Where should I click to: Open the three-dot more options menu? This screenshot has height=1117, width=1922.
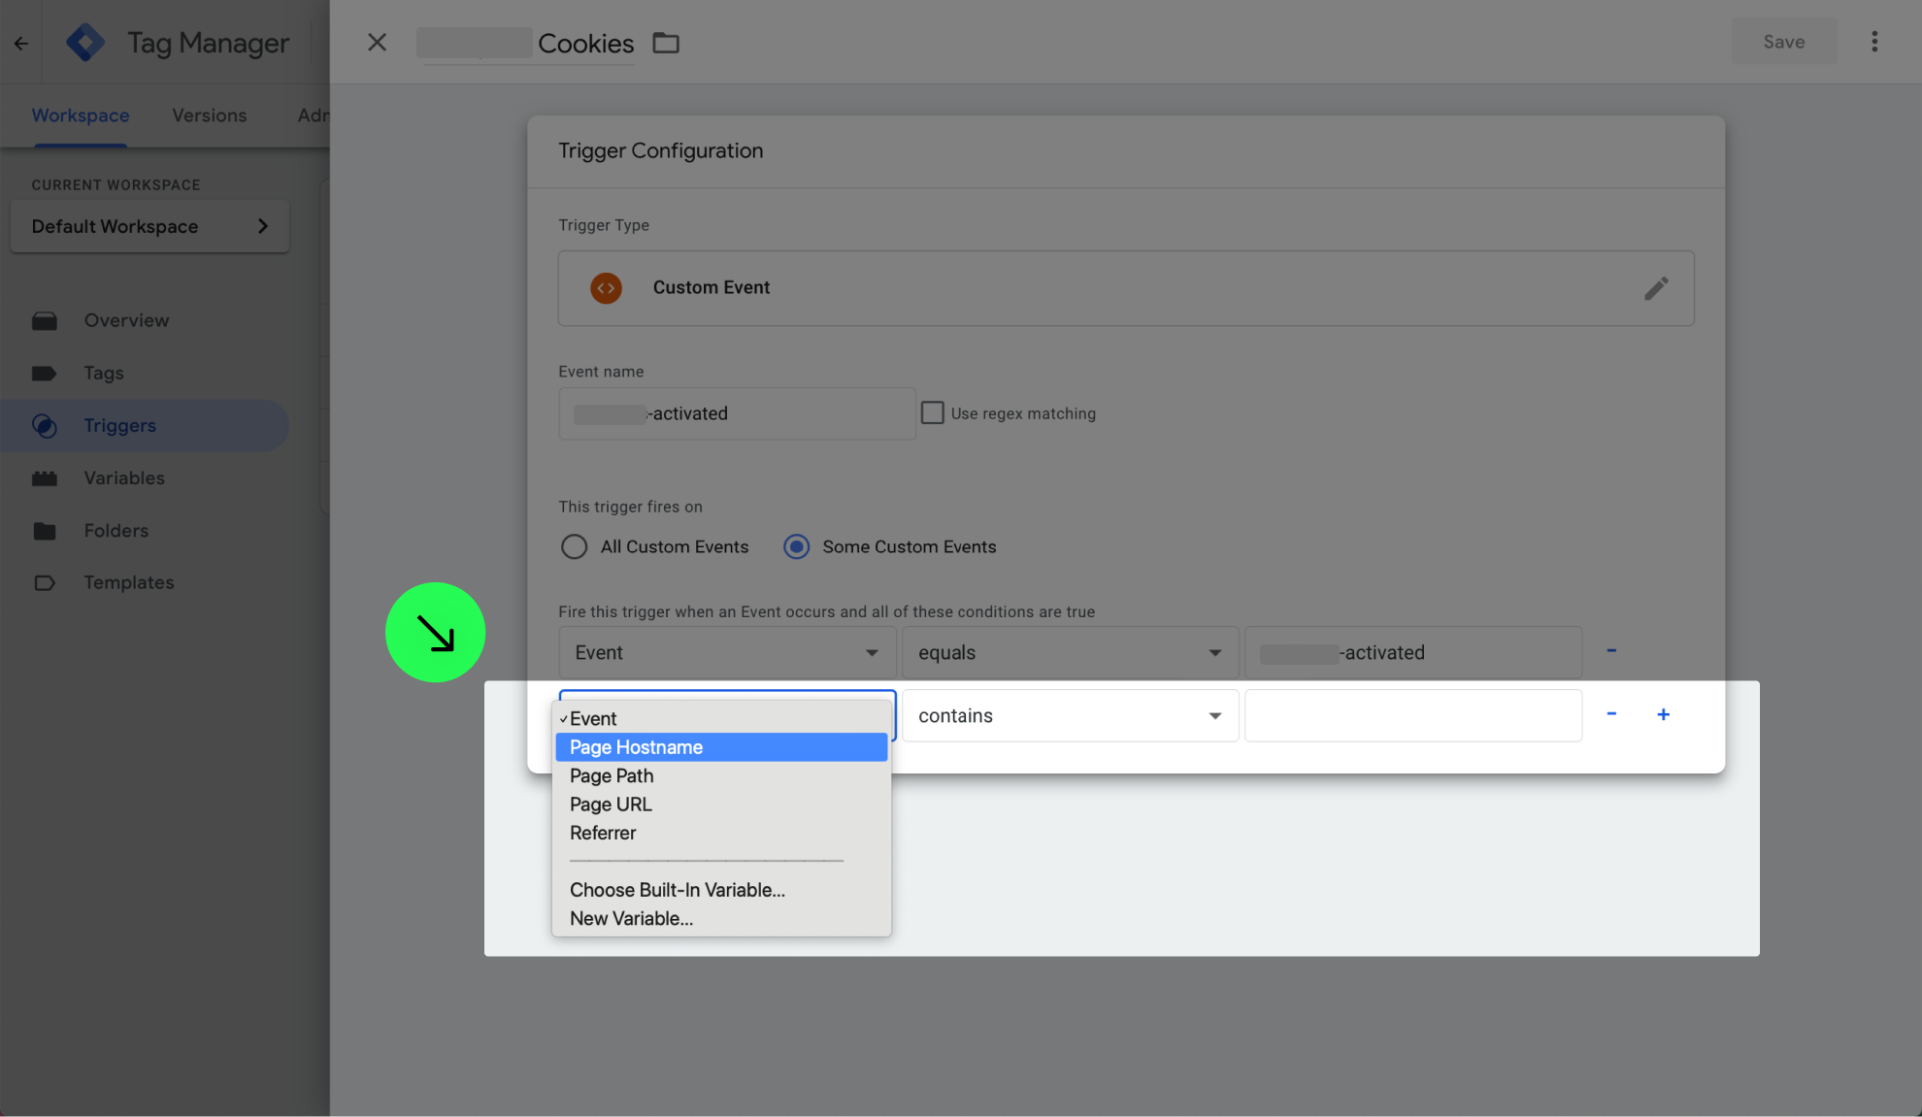coord(1874,42)
